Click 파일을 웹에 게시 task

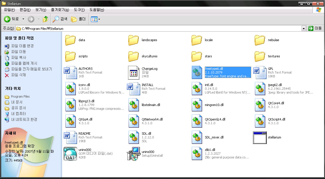point(21,63)
